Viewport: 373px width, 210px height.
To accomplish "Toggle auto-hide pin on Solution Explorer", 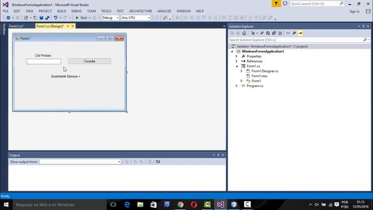I will (363, 26).
